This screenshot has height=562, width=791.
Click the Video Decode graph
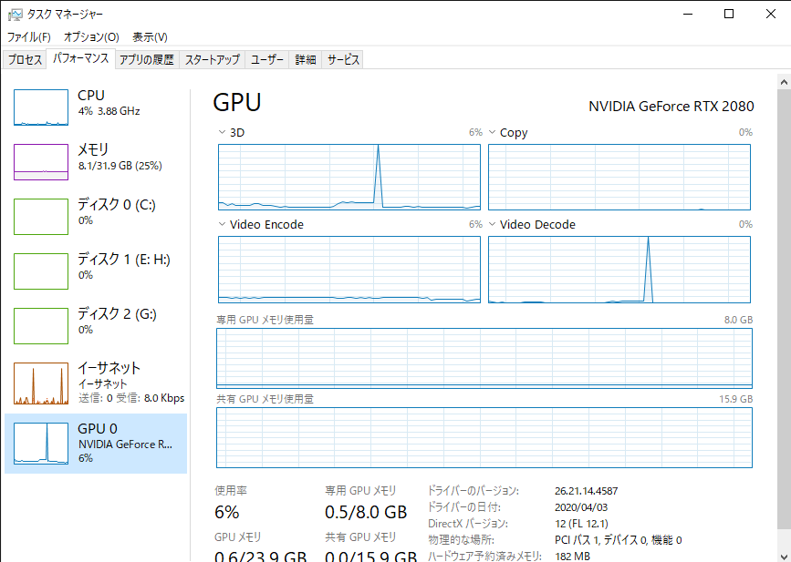pos(619,270)
